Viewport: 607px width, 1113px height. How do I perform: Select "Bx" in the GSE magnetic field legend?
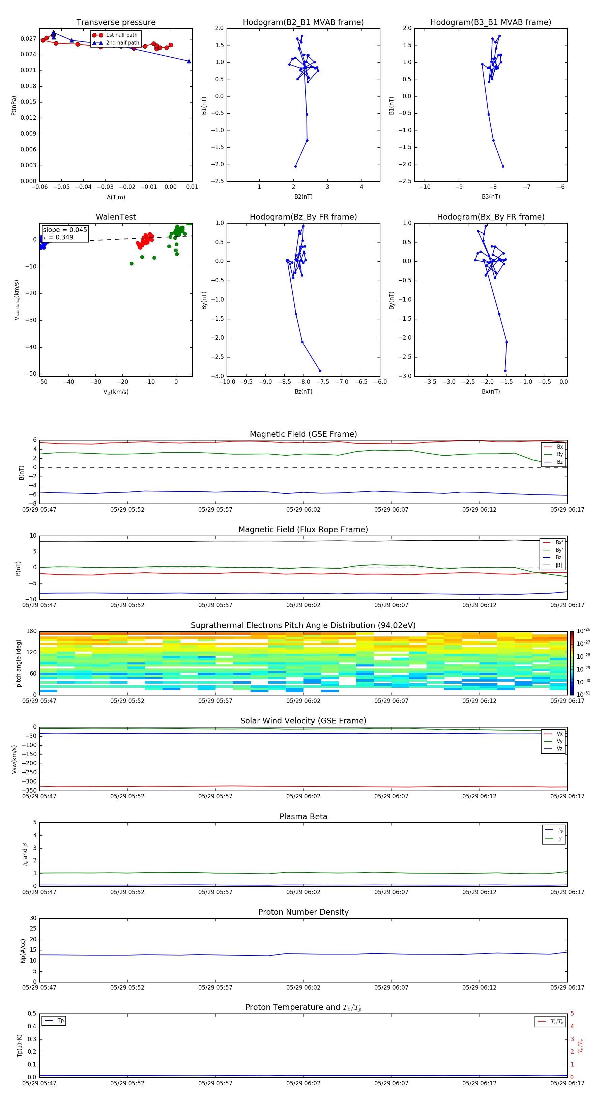tap(553, 447)
